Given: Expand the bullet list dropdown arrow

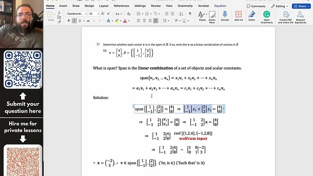Looking at the screenshot, I should [x=142, y=14].
